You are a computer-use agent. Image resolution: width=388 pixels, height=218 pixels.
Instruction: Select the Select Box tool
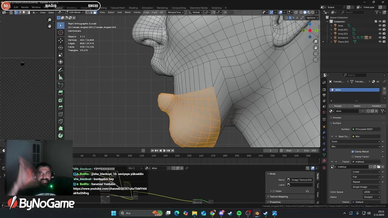coord(61,25)
